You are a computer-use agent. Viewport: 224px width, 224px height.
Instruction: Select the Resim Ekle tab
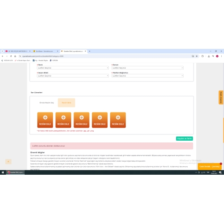click(x=66, y=103)
